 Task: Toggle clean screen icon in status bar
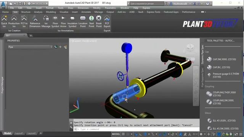pos(236,134)
